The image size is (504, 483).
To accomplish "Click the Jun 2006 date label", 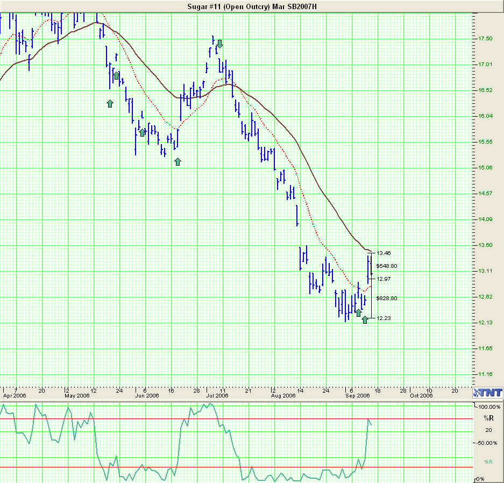I will (147, 395).
